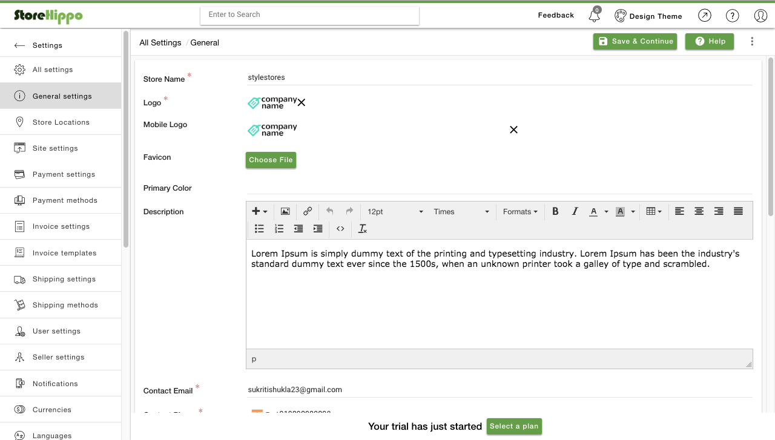The width and height of the screenshot is (775, 440).
Task: Insert an image in the description editor
Action: (285, 211)
